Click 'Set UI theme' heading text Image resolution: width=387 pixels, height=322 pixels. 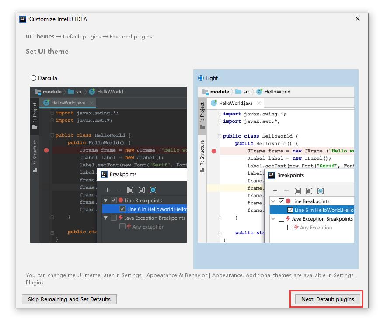tap(47, 51)
